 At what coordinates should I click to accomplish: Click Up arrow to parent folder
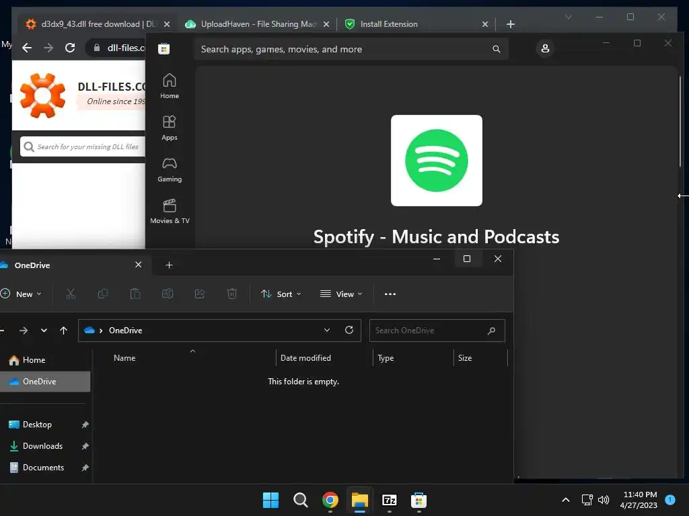[x=64, y=331]
